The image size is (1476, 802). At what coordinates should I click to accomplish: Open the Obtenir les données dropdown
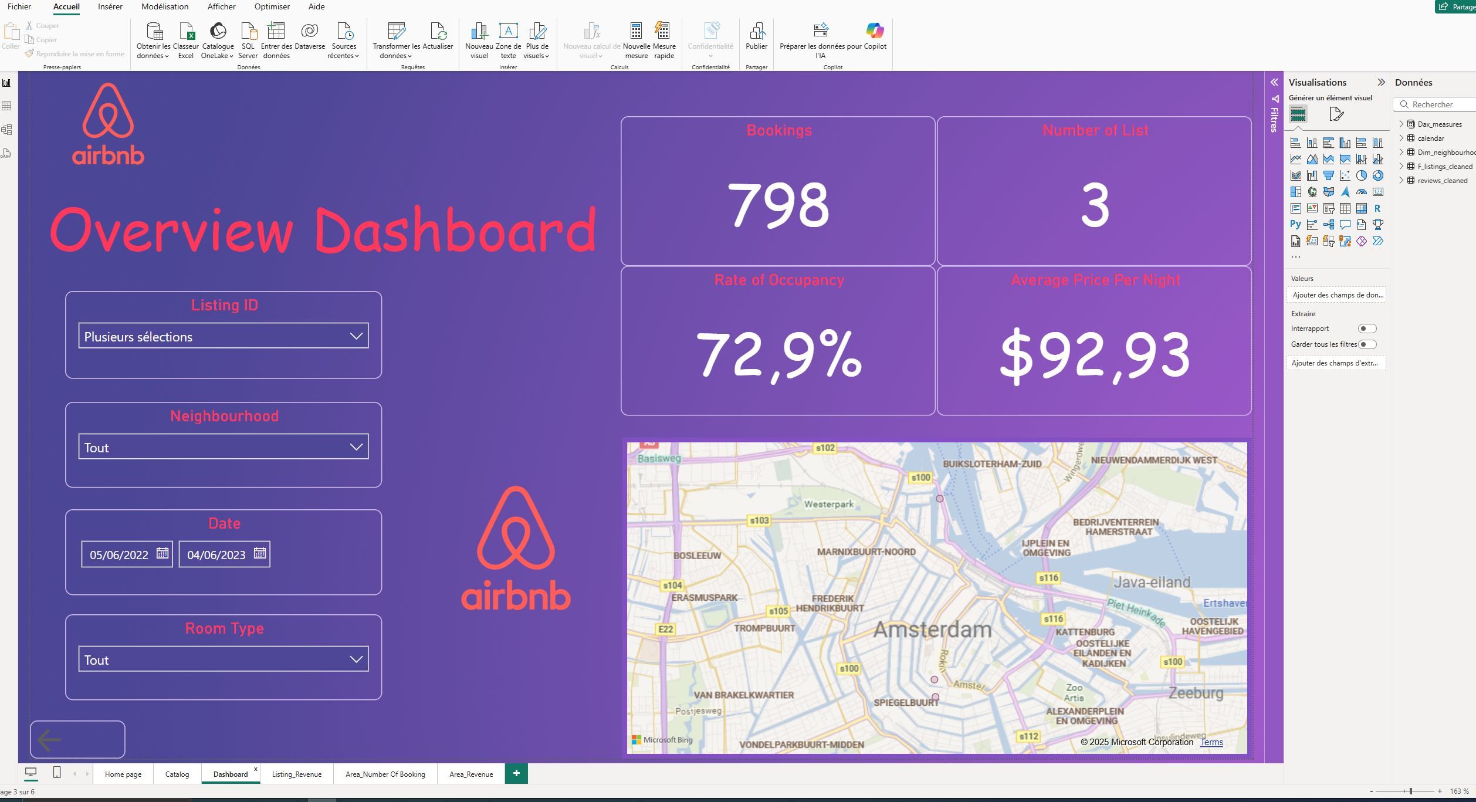[153, 40]
